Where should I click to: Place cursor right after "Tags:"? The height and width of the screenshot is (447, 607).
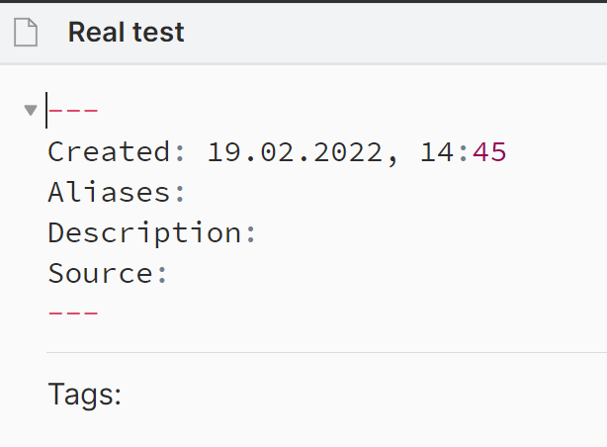tap(124, 396)
